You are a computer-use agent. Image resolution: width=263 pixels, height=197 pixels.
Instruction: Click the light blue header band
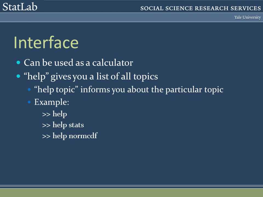[131, 17]
